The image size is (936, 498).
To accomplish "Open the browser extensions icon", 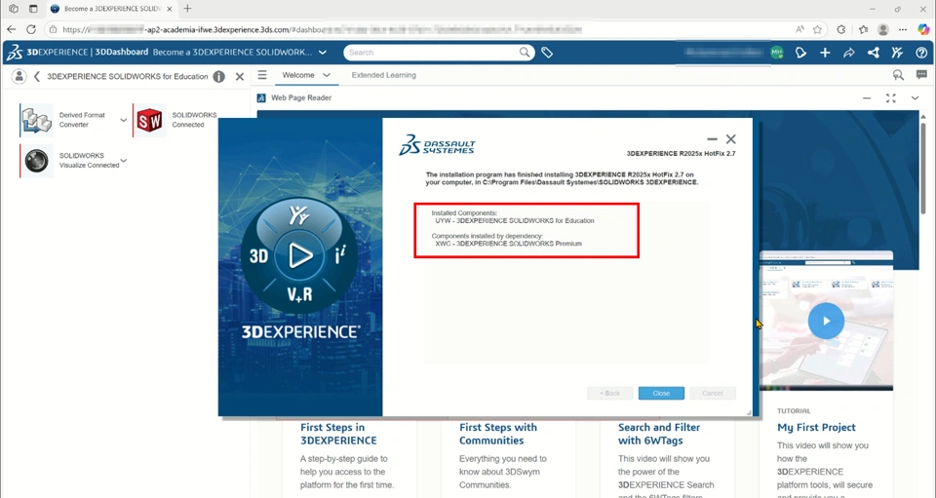I will 841,29.
